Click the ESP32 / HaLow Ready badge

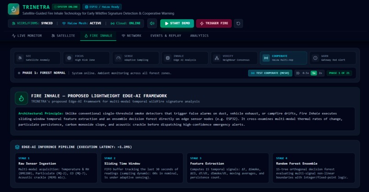click(x=102, y=7)
